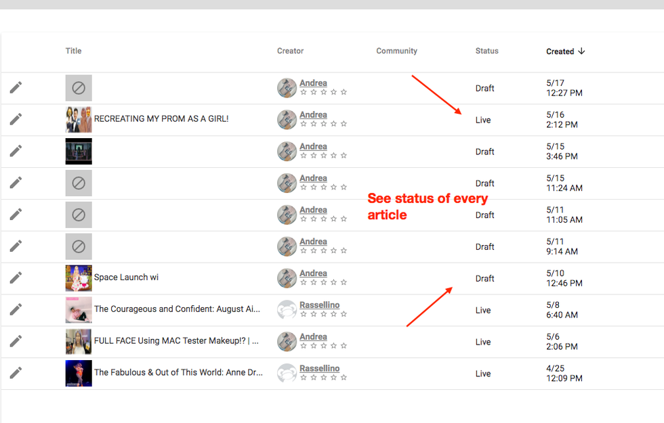The height and width of the screenshot is (423, 664).
Task: Click the RECREATING MY PROM article thumbnail
Action: click(x=79, y=120)
